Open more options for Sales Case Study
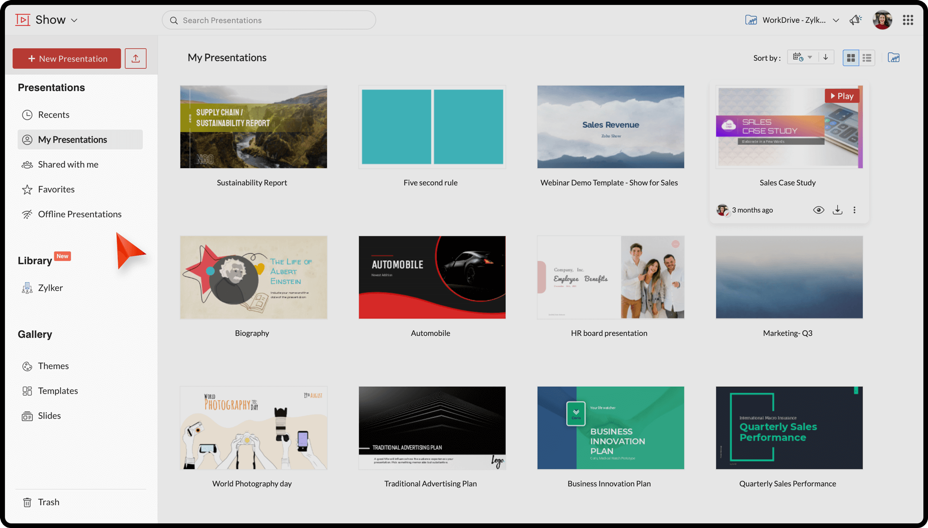The width and height of the screenshot is (928, 528). click(x=854, y=210)
